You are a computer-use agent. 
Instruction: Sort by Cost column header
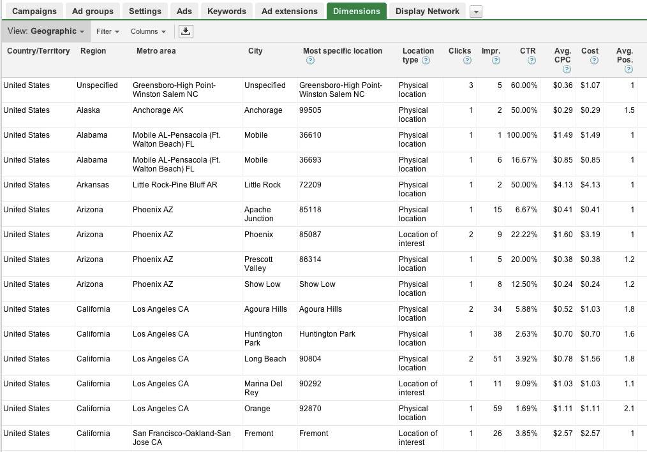pos(590,51)
